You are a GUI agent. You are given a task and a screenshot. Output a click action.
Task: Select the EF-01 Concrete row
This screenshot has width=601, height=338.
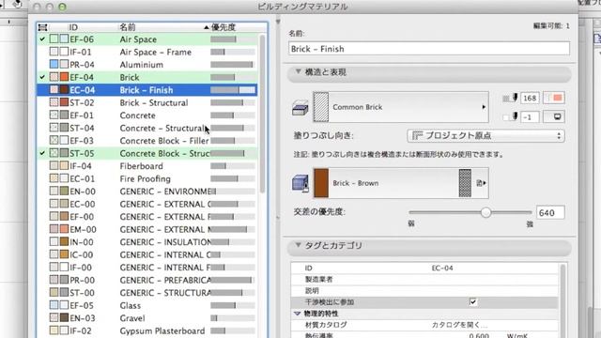point(147,115)
